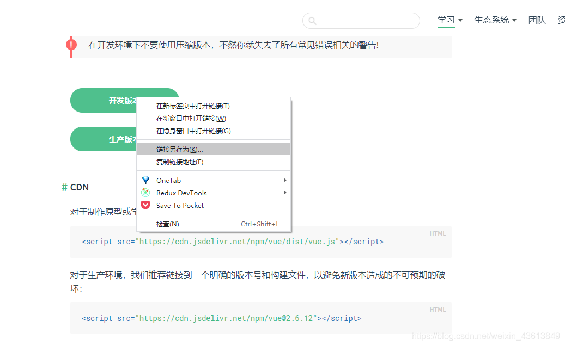This screenshot has height=346, width=565.
Task: Select Save To Pocket menu entry
Action: coord(214,206)
